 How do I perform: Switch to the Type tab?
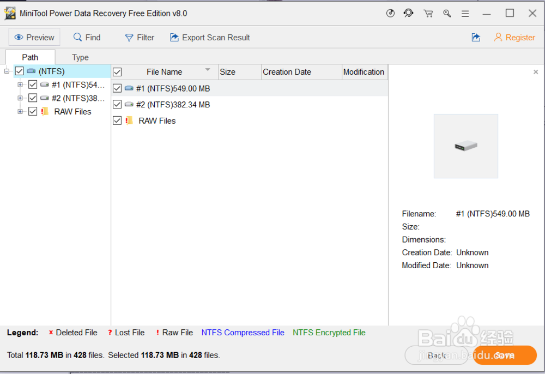(80, 57)
